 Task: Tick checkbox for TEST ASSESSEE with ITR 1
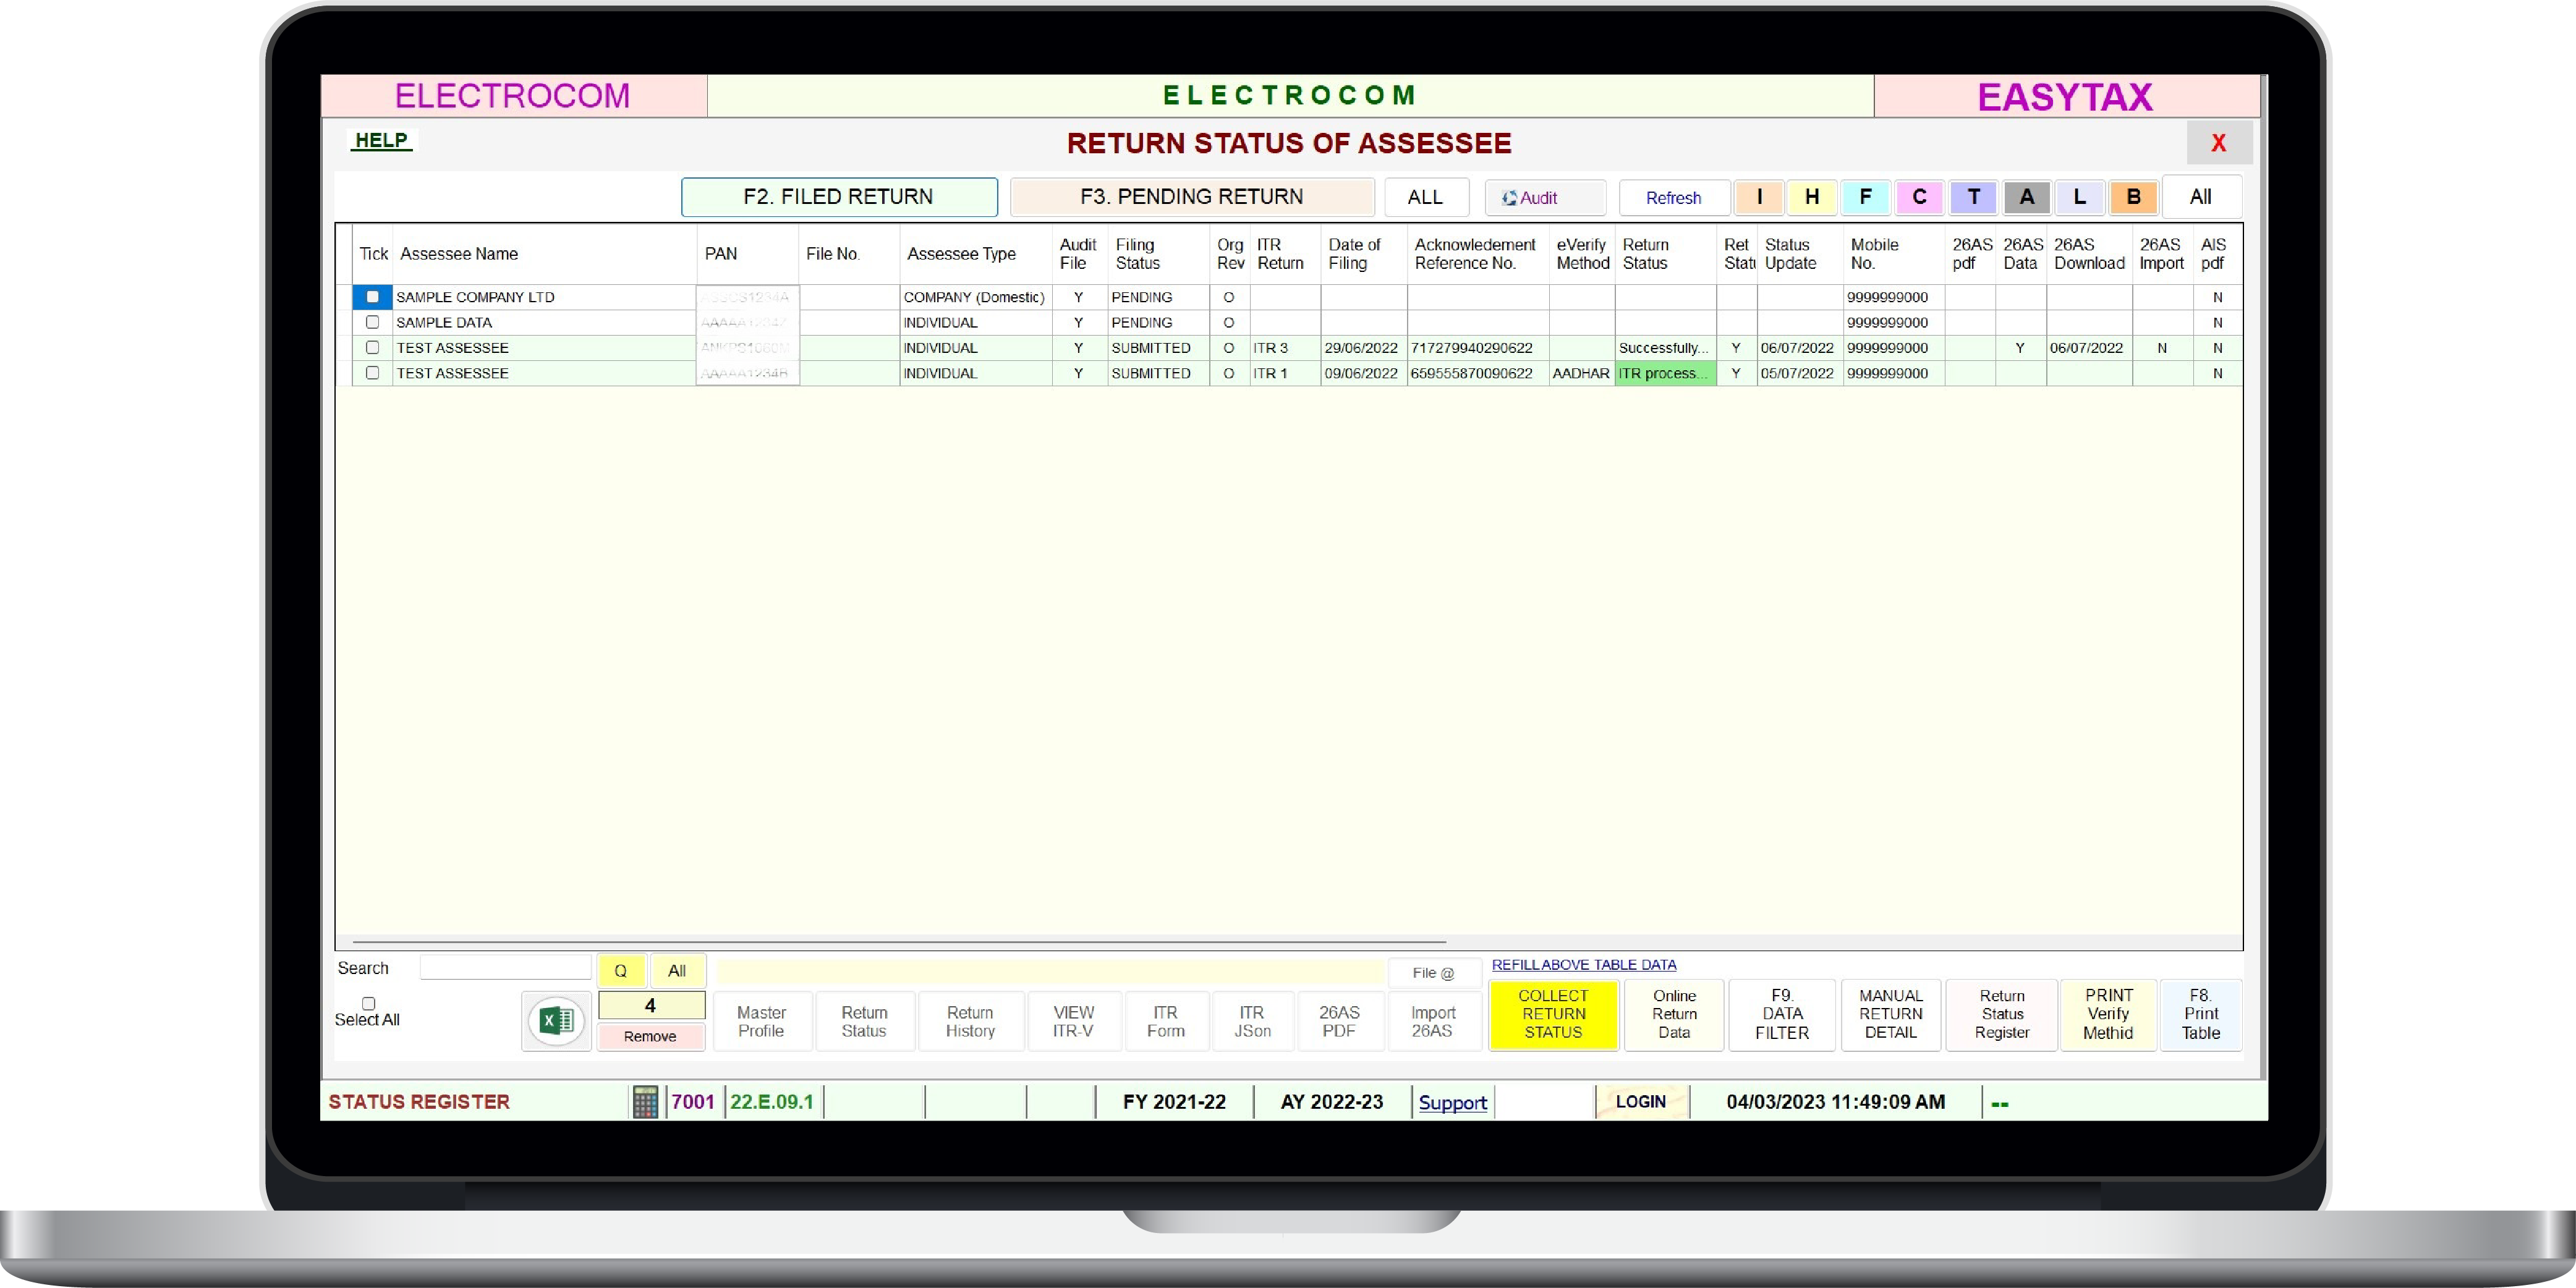click(372, 373)
